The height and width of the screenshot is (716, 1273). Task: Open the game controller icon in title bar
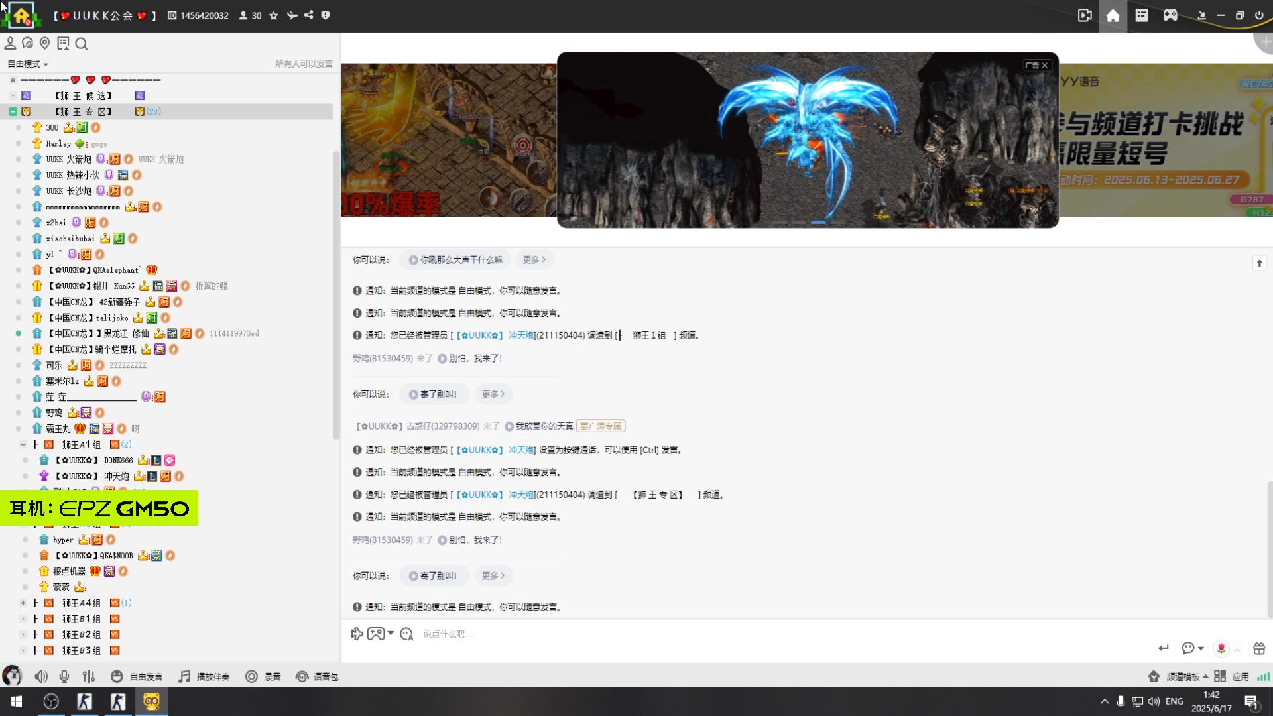coord(1170,15)
